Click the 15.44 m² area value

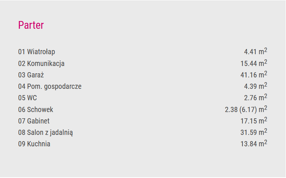pyautogui.click(x=254, y=63)
